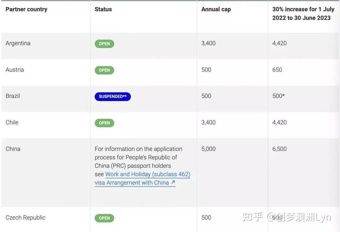Screen dimensions: 340x232
Task: Click the 30% increase column header
Action: click(303, 14)
